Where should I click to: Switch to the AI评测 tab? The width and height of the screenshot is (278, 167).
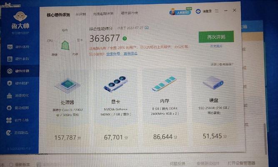click(x=81, y=14)
